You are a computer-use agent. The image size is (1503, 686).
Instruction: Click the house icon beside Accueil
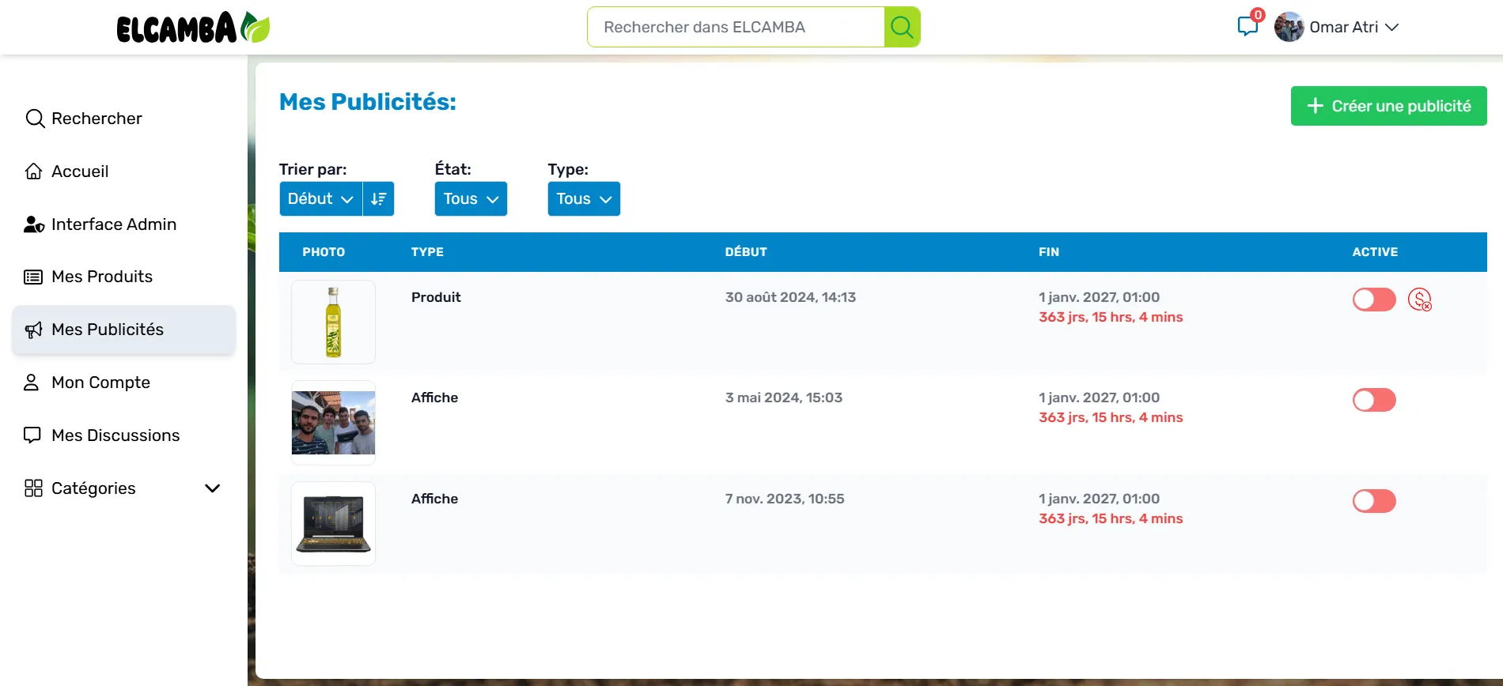(33, 171)
